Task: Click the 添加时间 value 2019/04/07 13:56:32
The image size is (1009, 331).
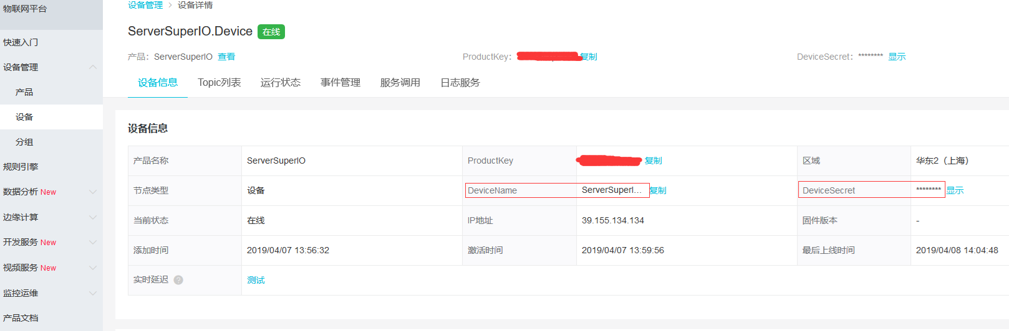Action: click(x=288, y=250)
